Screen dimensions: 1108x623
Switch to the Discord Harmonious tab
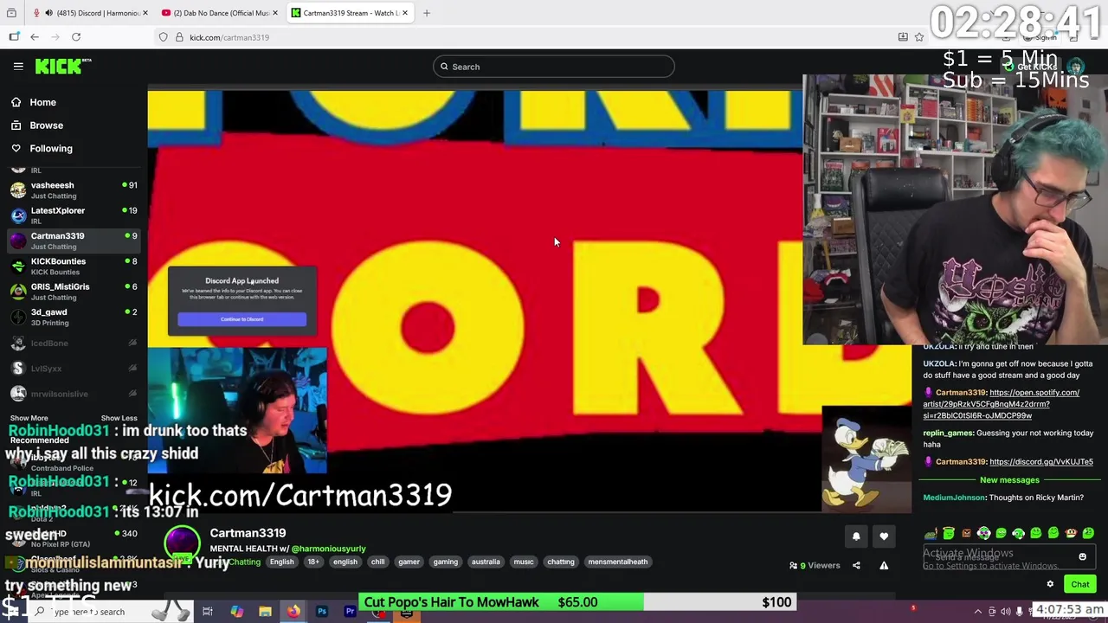click(x=91, y=13)
